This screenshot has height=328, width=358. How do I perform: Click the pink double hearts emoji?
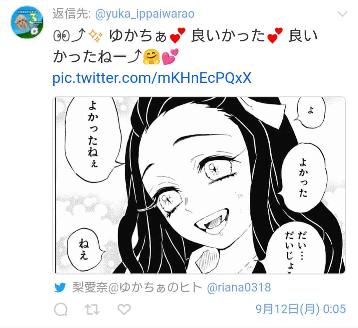pyautogui.click(x=170, y=56)
